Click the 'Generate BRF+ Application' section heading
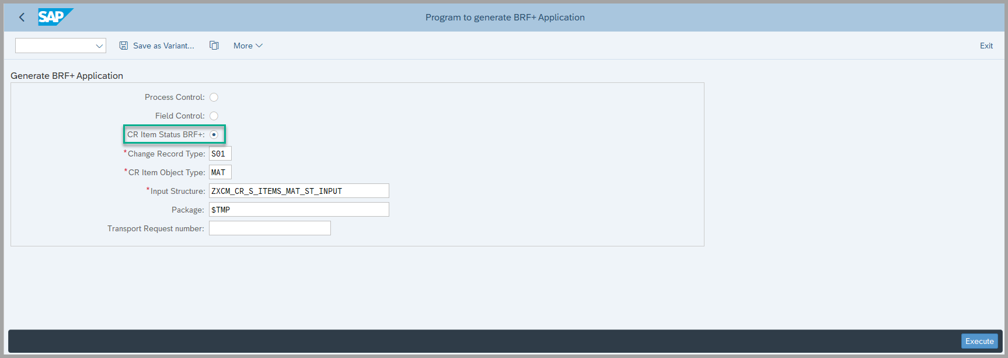 tap(67, 76)
